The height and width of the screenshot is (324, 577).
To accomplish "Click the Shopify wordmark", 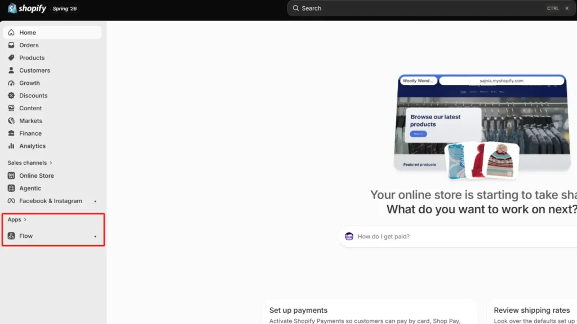I will tap(32, 8).
